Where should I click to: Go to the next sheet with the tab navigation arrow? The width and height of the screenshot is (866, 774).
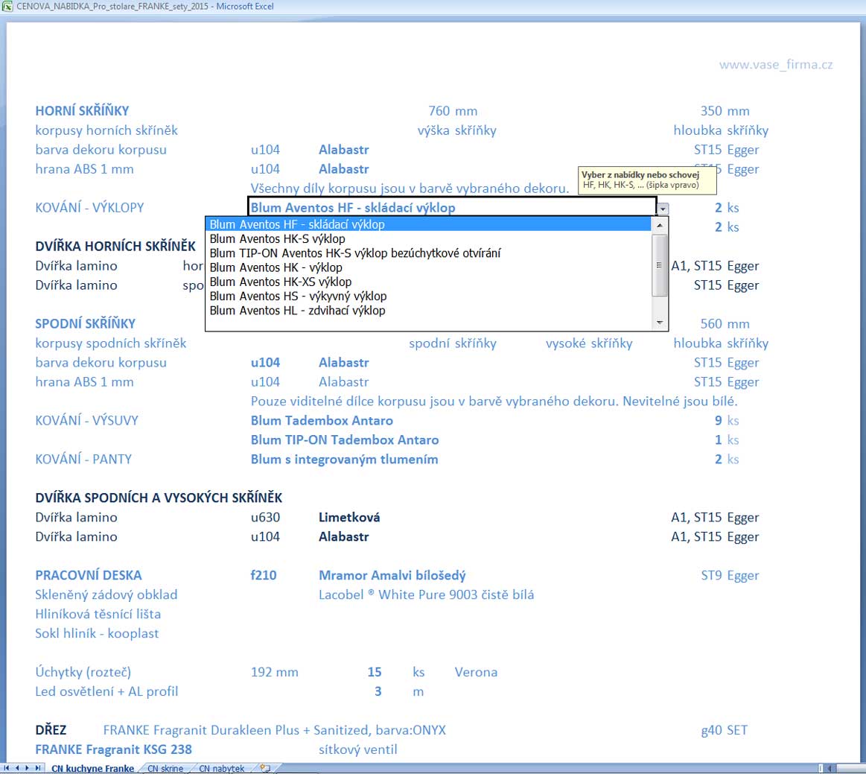tap(27, 768)
